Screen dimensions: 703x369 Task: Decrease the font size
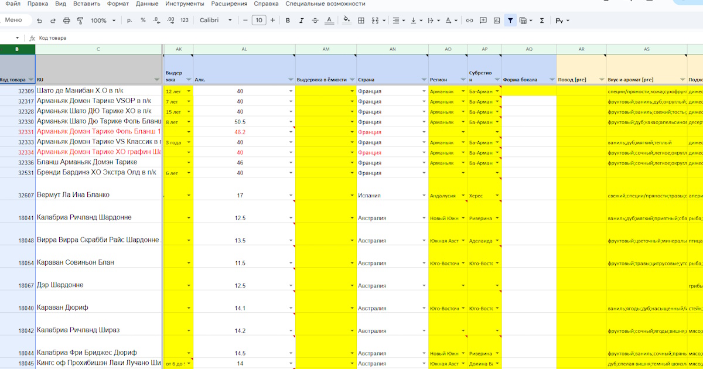[x=245, y=20]
